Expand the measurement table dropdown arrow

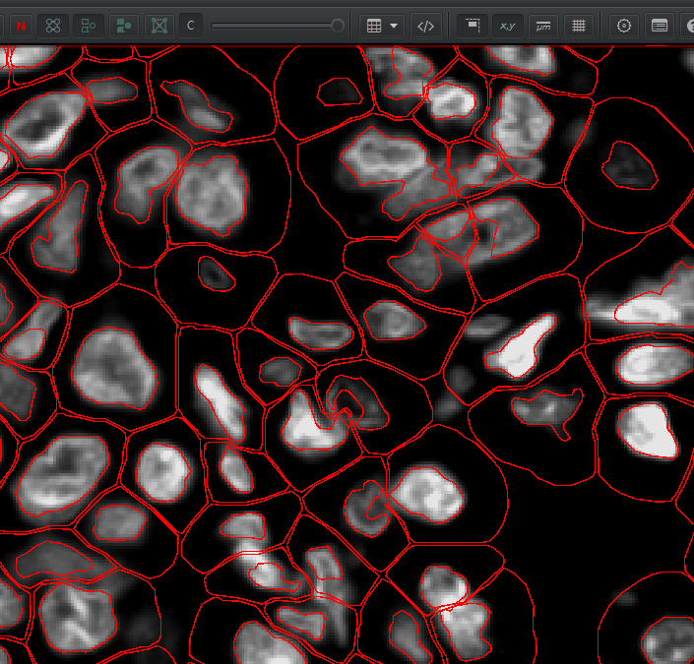coord(394,26)
